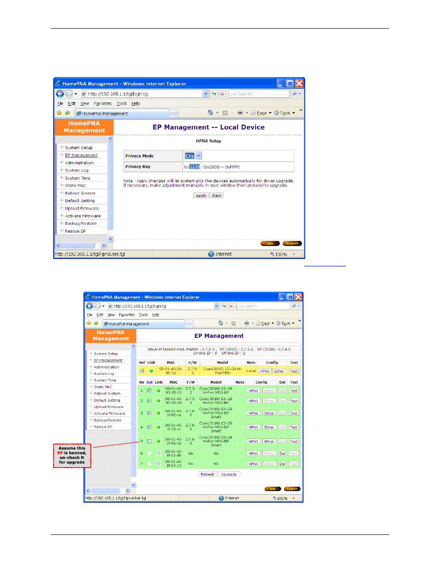
Task: Uncheck Sel checkbox for EP row 1
Action: point(149,390)
